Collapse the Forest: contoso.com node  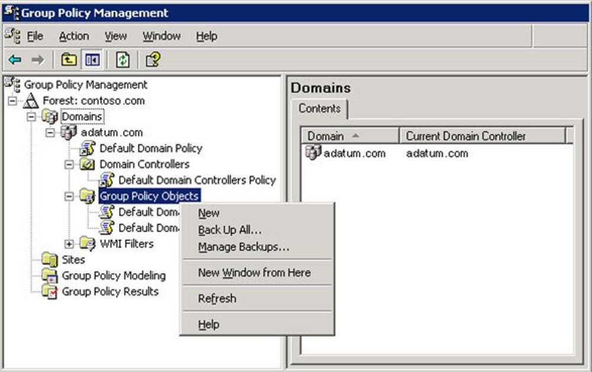coord(12,101)
